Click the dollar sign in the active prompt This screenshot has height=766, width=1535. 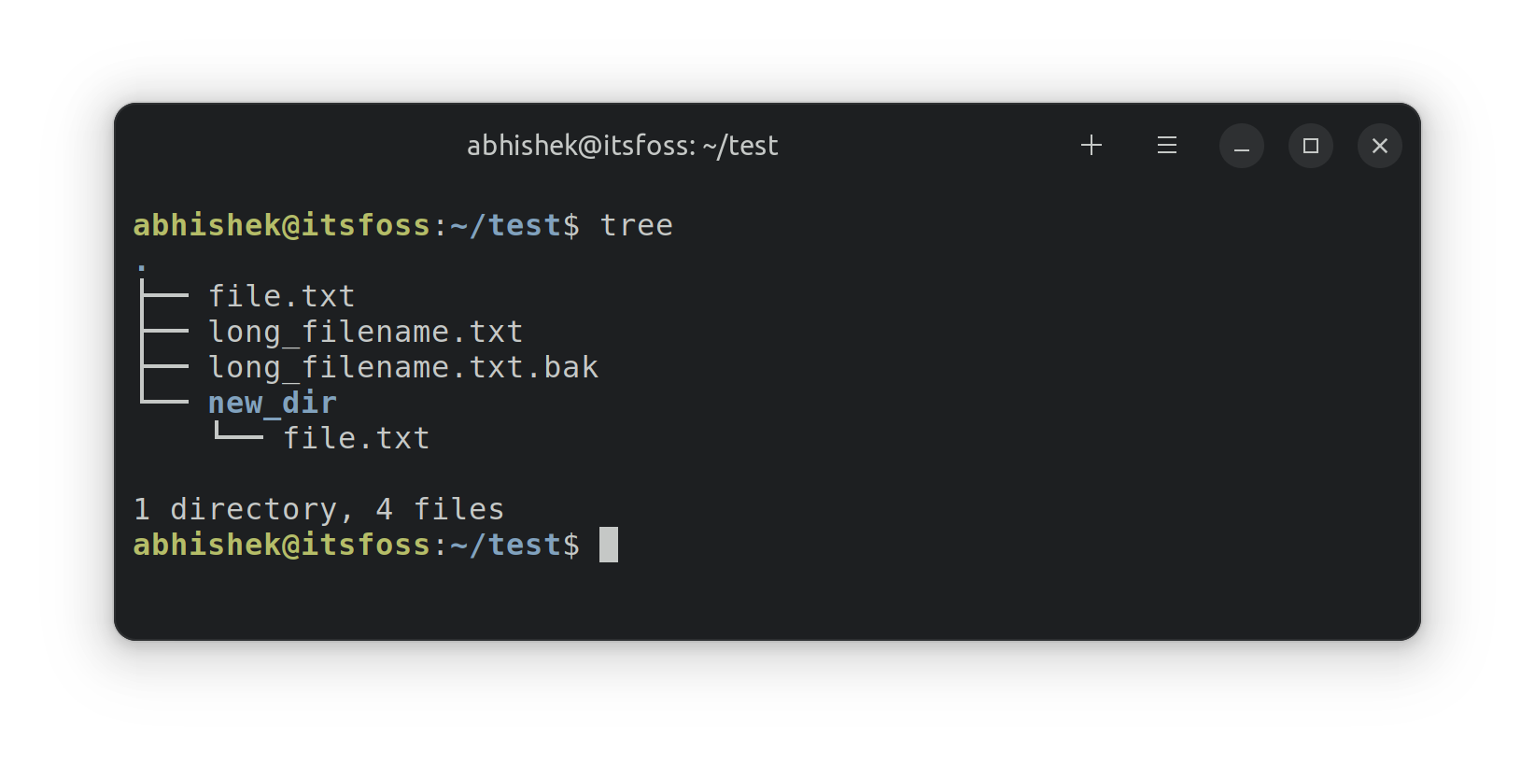[571, 544]
